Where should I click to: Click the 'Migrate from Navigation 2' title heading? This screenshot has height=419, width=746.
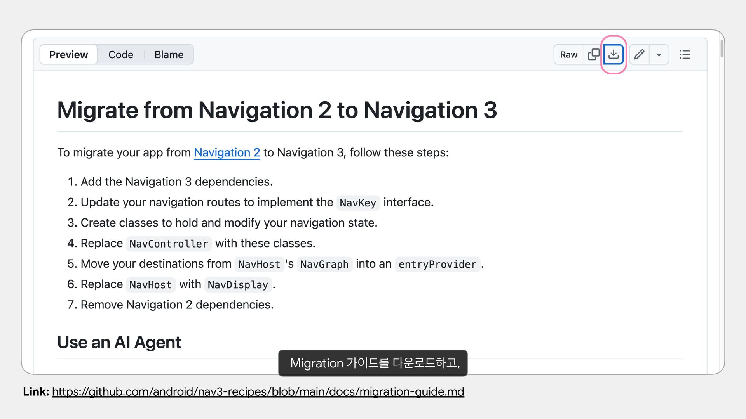pos(277,110)
